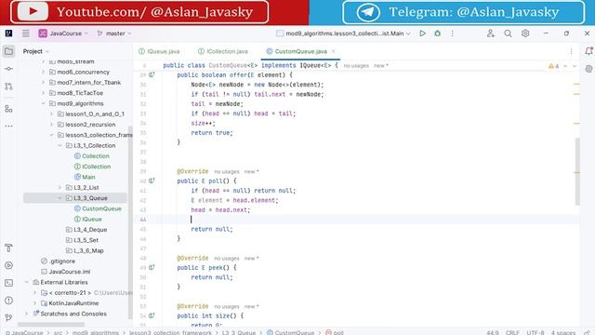
Task: Open the Git tool window
Action: coord(8,317)
